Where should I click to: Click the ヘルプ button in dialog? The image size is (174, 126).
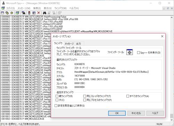coord(155,113)
